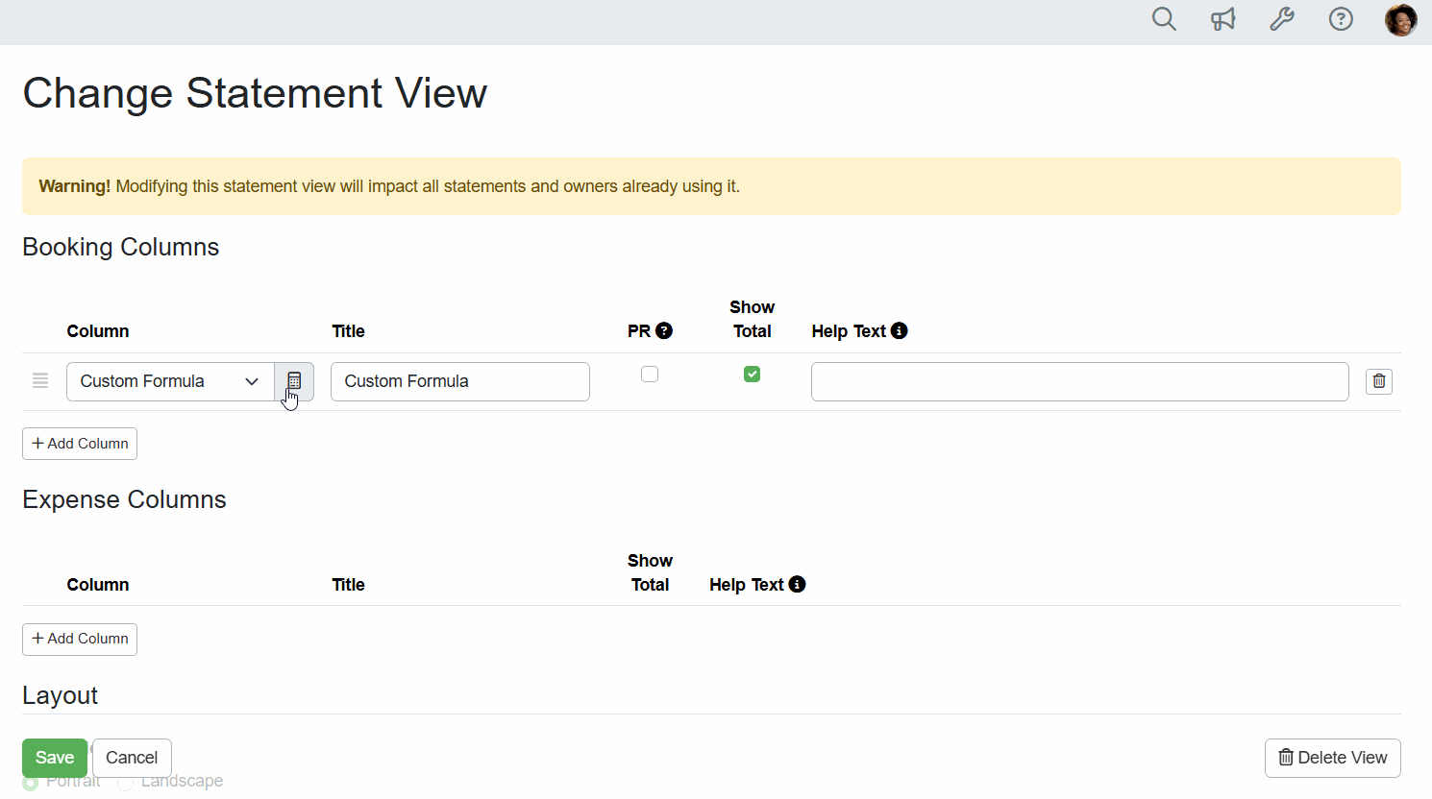Open the user profile avatar
The width and height of the screenshot is (1432, 799).
pyautogui.click(x=1400, y=19)
